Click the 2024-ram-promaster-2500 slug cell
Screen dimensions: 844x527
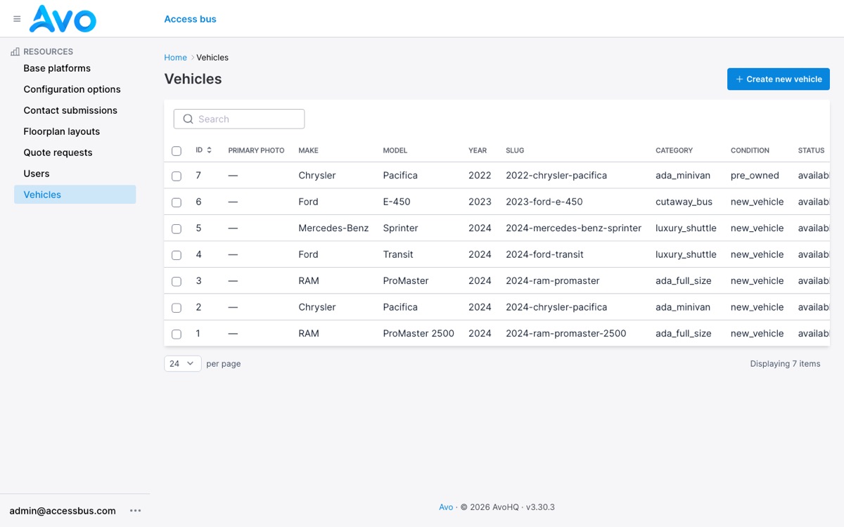pyautogui.click(x=566, y=333)
